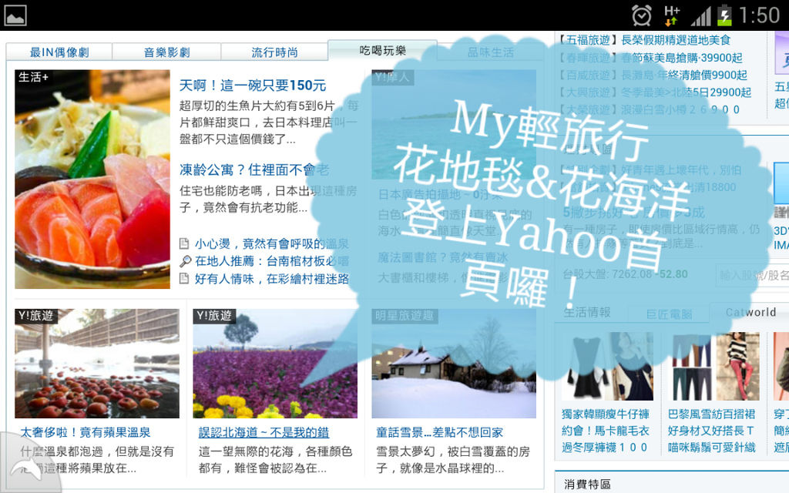The width and height of the screenshot is (789, 493).
Task: Open shopping link 好身材又好搭長T
Action: (x=710, y=431)
